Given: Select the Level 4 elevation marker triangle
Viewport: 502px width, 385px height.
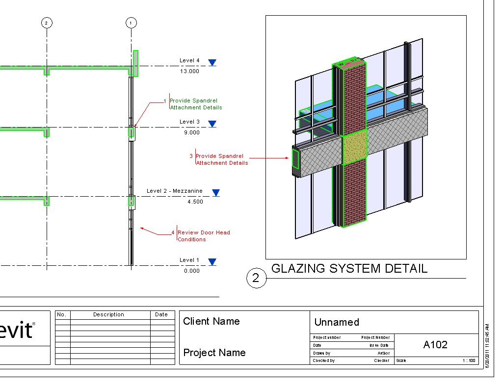Looking at the screenshot, I should point(211,62).
